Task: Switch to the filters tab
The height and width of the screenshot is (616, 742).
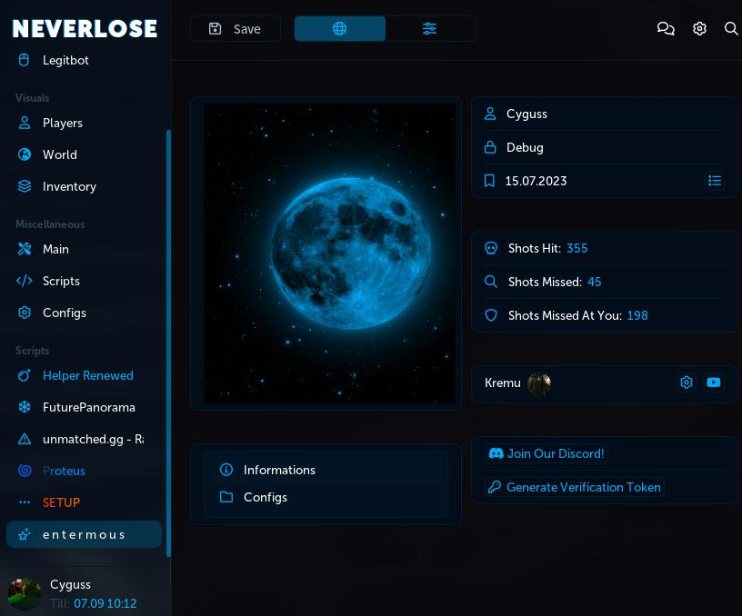Action: tap(429, 28)
